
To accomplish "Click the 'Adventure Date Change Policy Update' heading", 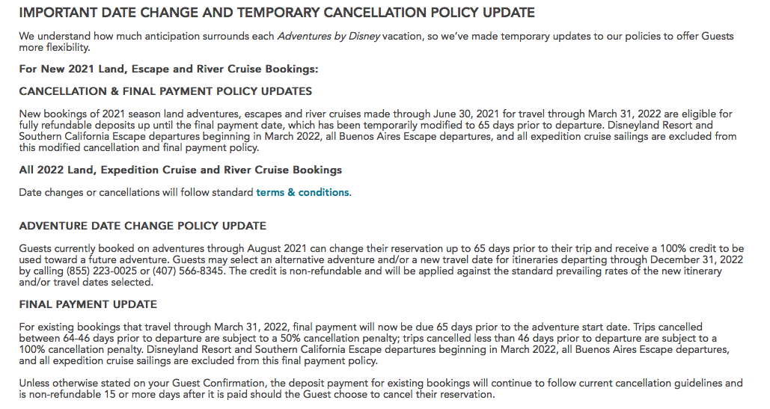I will click(x=142, y=226).
